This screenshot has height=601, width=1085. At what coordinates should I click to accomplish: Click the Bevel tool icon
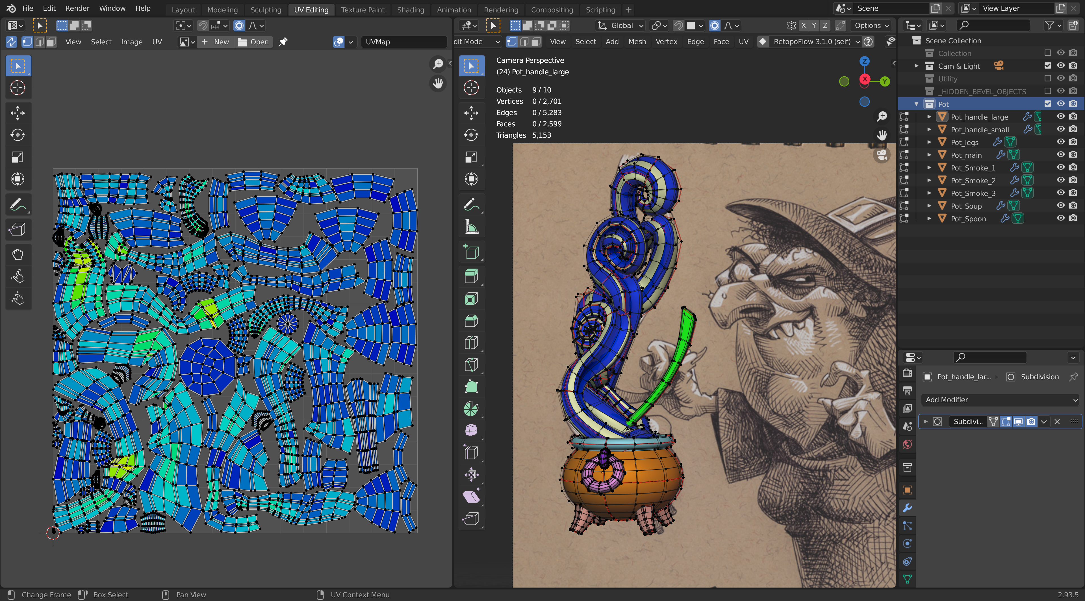(471, 321)
